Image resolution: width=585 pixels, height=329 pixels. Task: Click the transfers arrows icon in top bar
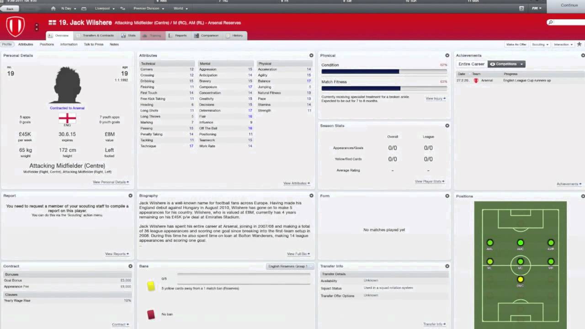pyautogui.click(x=122, y=8)
